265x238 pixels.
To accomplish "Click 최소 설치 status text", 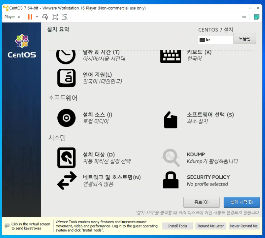I will (x=197, y=121).
